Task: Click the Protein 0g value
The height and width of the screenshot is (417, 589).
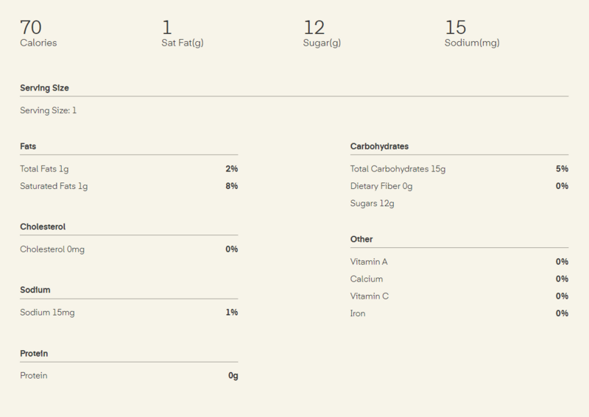Action: tap(233, 376)
